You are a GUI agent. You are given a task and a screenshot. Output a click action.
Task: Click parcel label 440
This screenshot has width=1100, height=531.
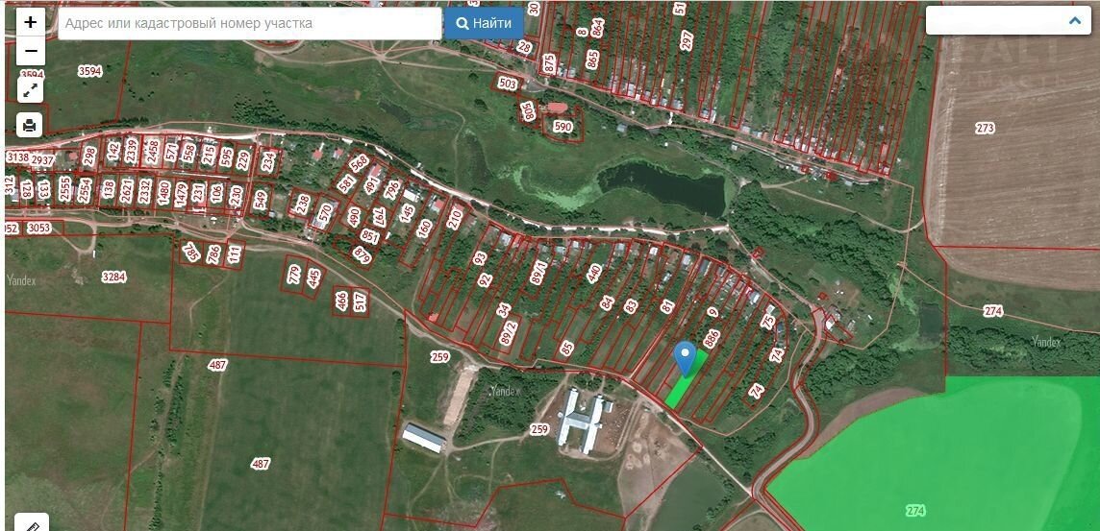593,275
